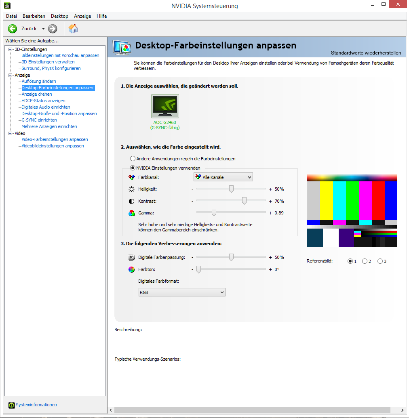This screenshot has height=418, width=409.
Task: Click the Helligkeit slider handle
Action: [231, 189]
